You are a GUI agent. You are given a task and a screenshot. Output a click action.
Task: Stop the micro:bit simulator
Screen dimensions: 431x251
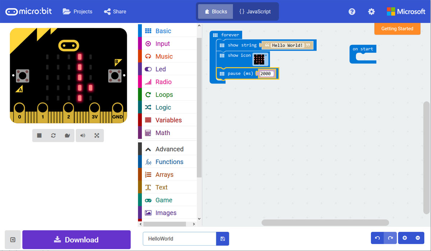pos(40,135)
